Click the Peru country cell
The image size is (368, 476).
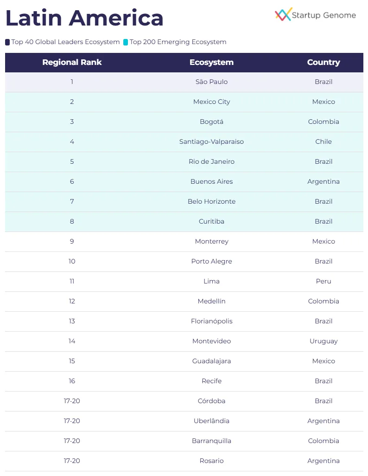(324, 282)
